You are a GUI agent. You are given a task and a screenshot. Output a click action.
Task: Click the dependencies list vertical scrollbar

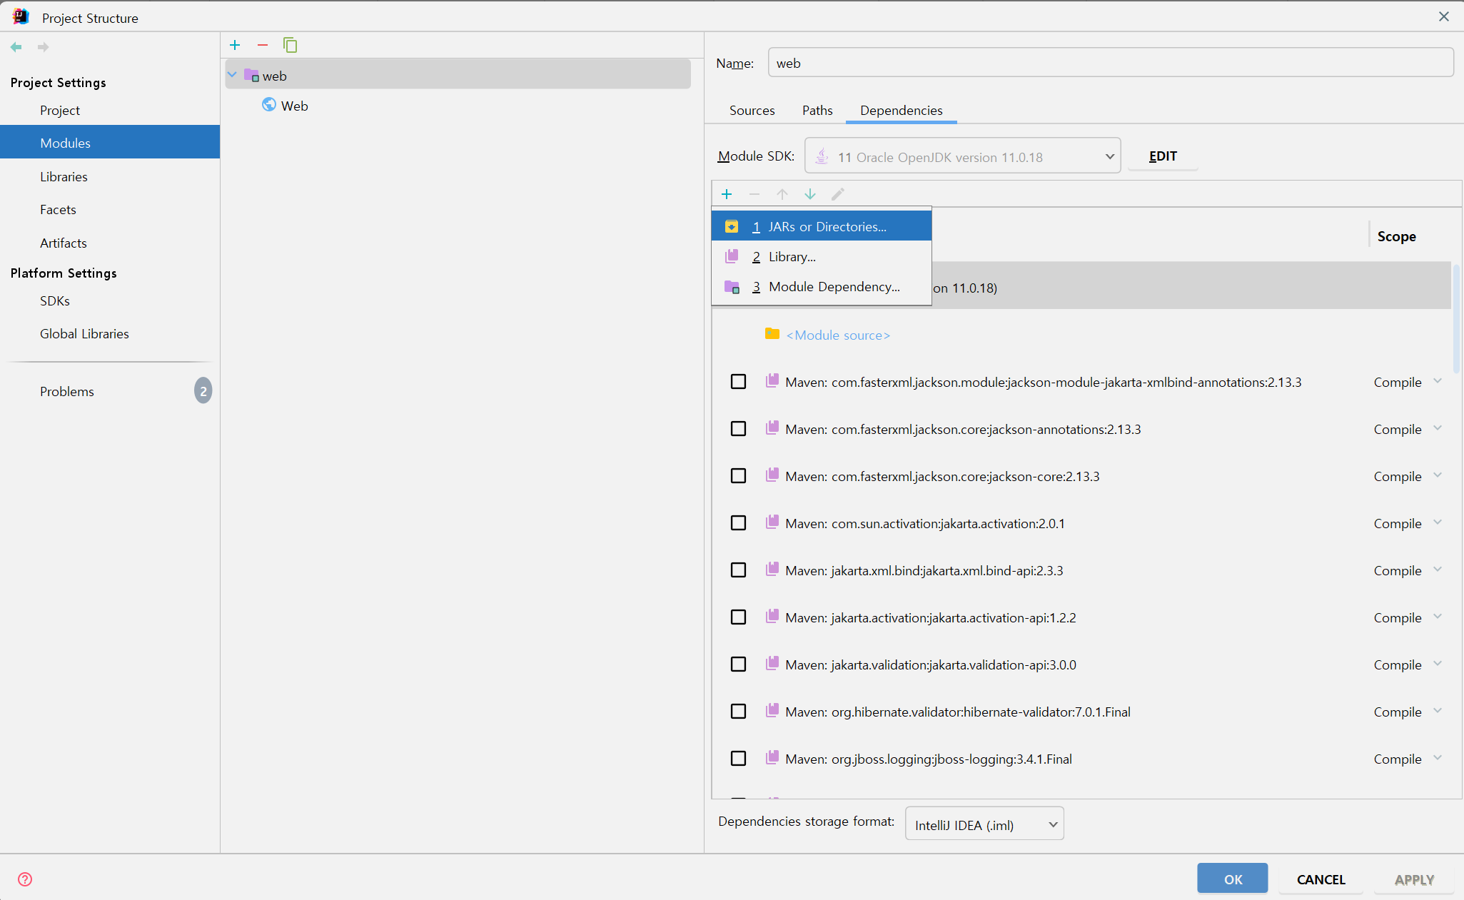pyautogui.click(x=1455, y=318)
